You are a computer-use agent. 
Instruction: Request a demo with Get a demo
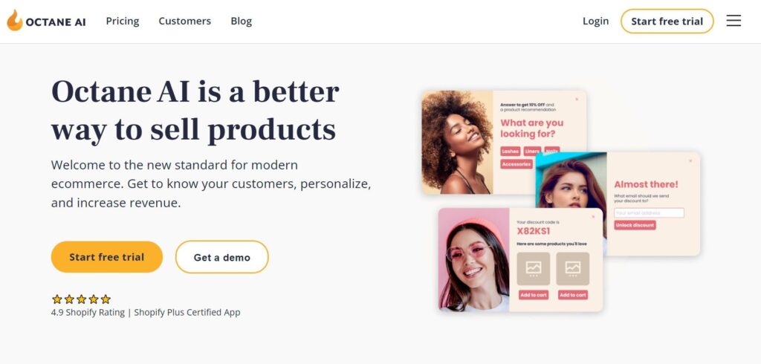pos(221,257)
